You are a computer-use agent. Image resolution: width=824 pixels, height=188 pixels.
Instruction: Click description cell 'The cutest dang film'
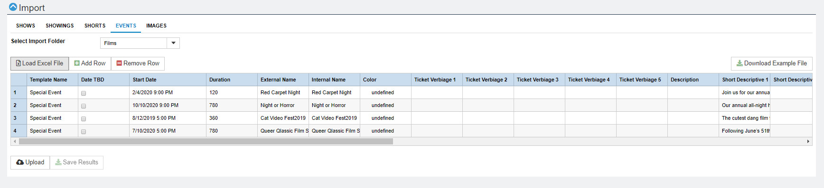744,118
